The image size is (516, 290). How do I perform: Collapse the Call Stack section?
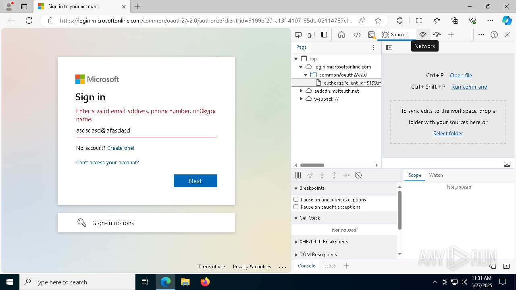click(344, 218)
